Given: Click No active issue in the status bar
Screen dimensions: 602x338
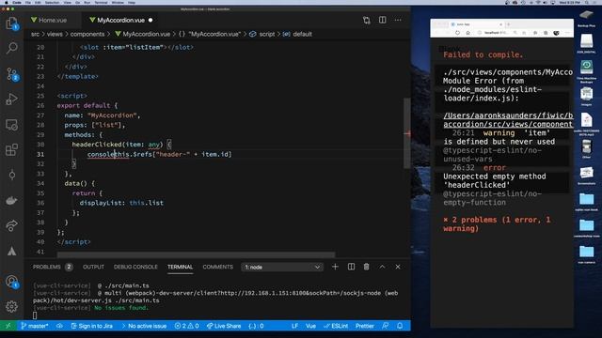Looking at the screenshot, I should click(x=144, y=326).
